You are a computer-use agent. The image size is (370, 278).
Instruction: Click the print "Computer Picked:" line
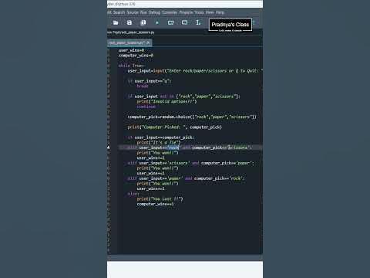pos(175,127)
